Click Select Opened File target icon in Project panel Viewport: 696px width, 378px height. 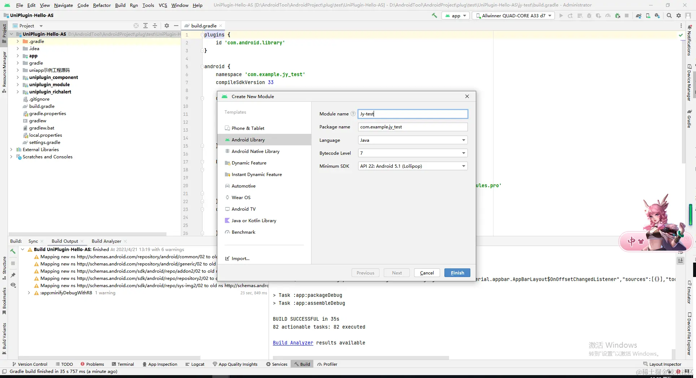pos(136,26)
